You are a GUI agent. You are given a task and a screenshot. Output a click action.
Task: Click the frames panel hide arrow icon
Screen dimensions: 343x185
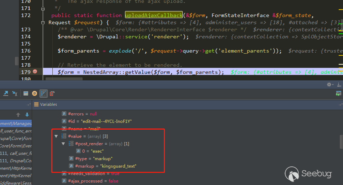(29, 105)
